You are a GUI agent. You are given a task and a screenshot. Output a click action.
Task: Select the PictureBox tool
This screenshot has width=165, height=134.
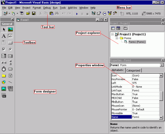(10, 29)
